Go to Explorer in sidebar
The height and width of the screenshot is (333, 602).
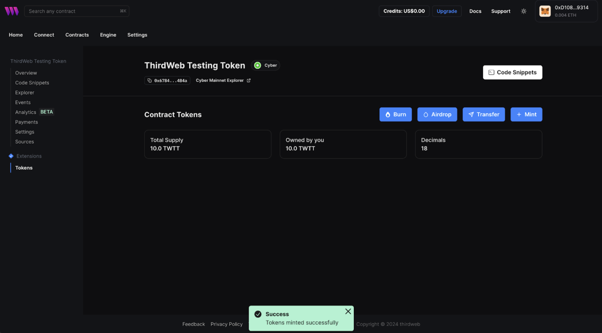(x=25, y=93)
